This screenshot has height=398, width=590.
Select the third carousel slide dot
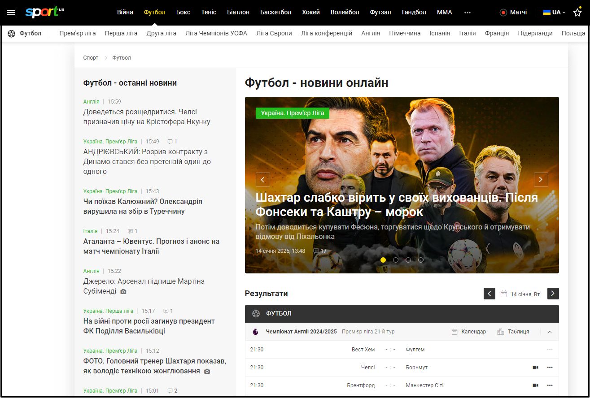tap(408, 260)
